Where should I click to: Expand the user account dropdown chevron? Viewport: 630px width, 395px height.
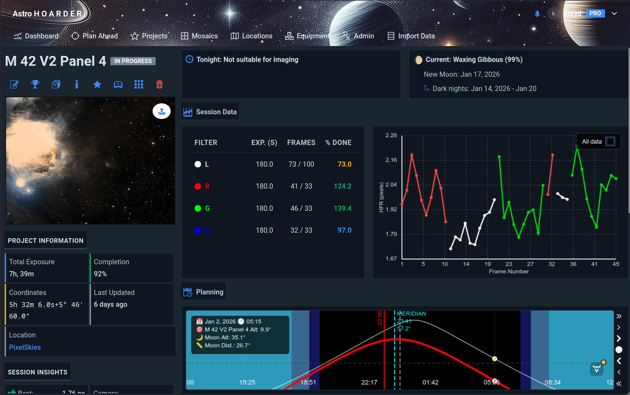point(614,13)
